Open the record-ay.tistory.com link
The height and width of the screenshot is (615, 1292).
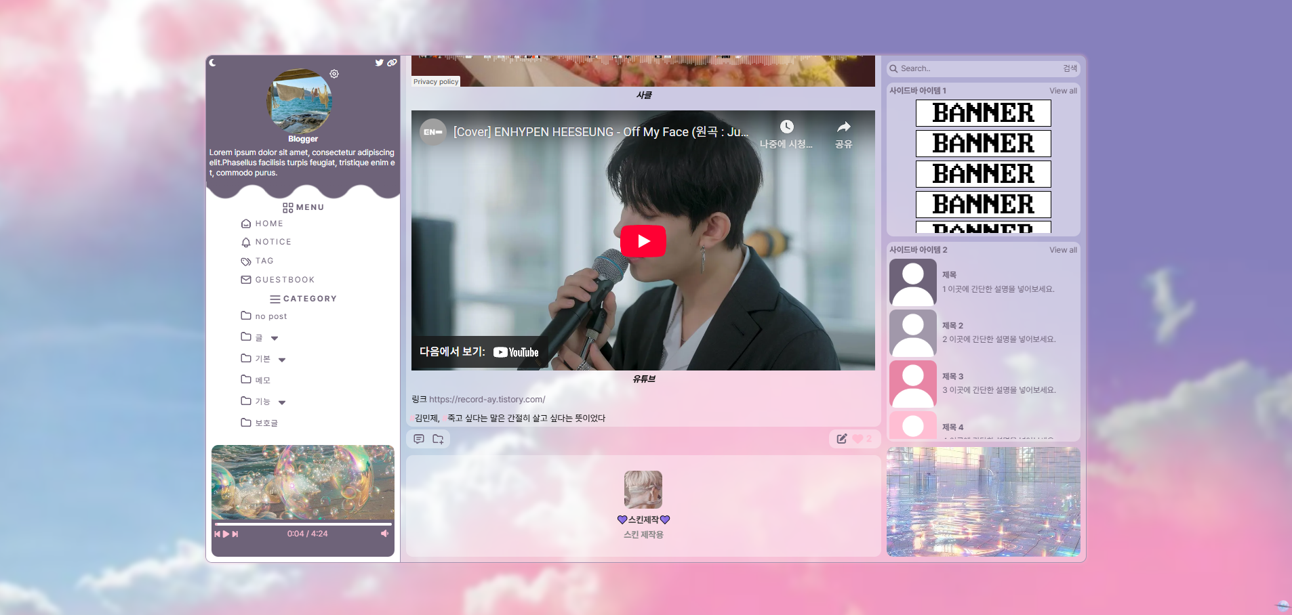(487, 400)
